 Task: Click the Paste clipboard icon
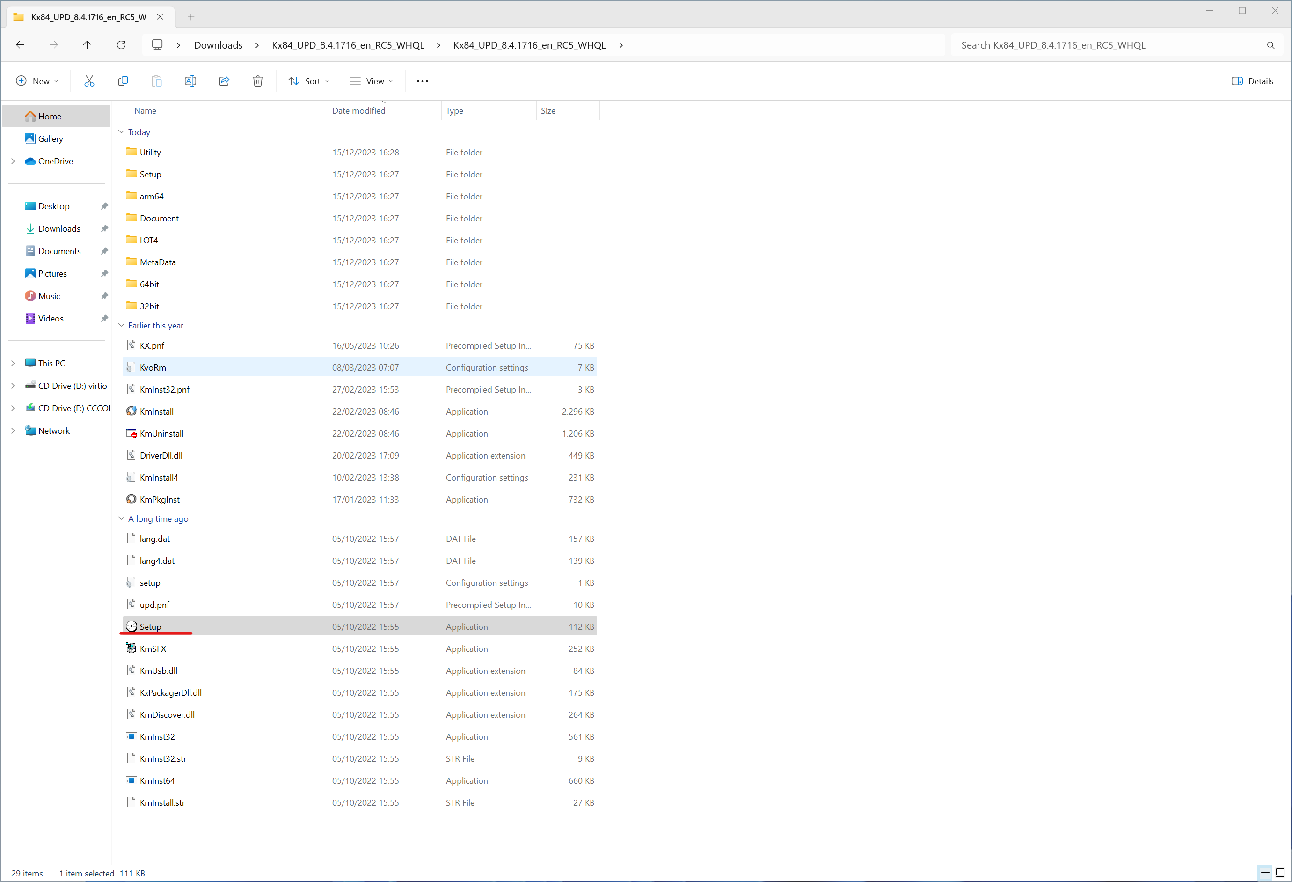point(157,81)
